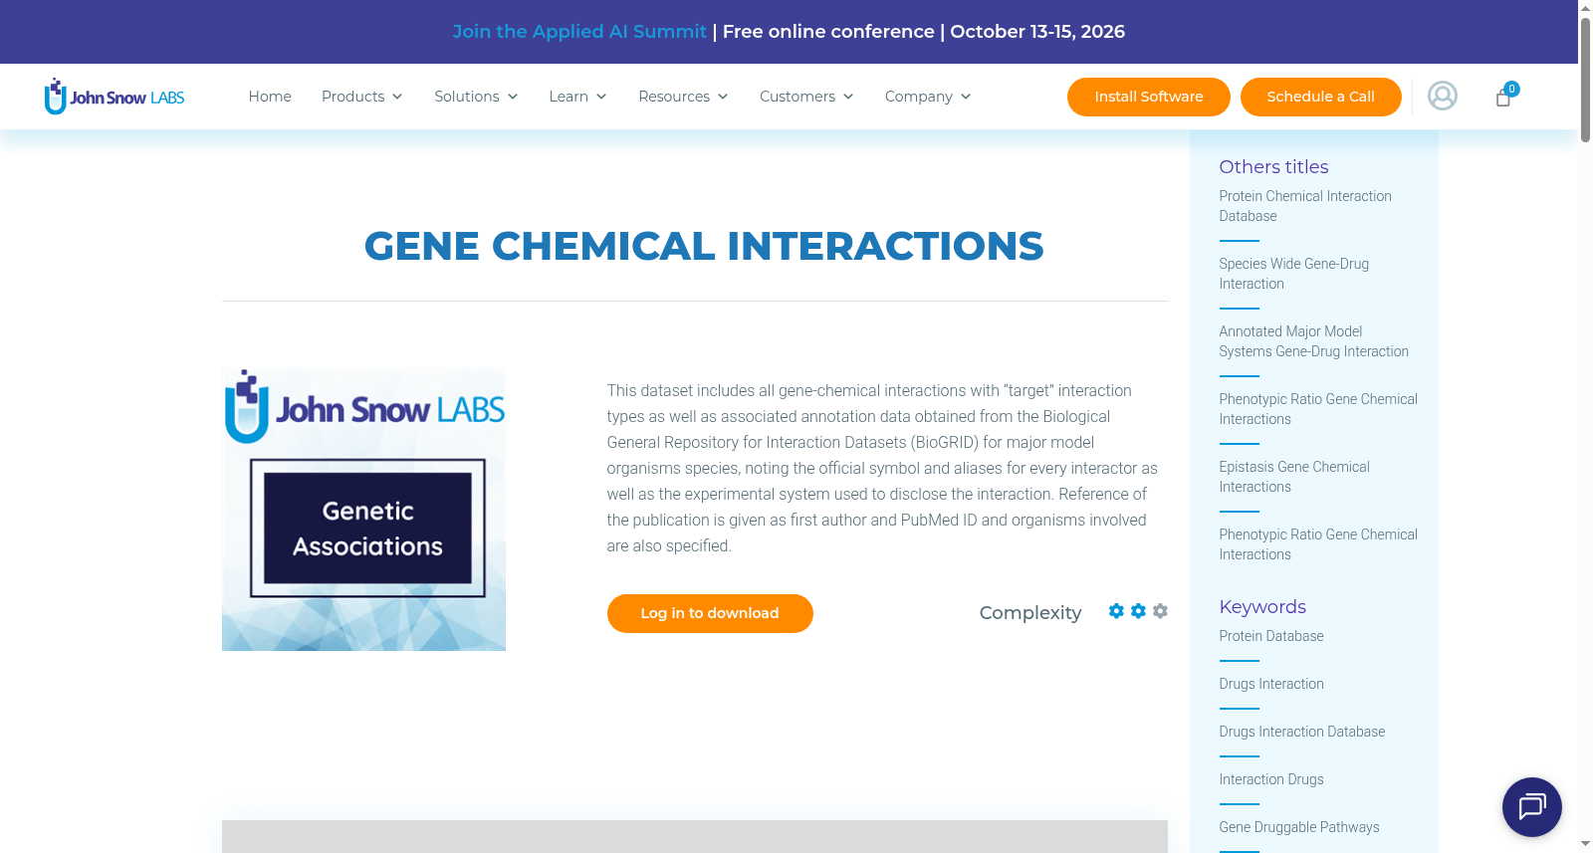Click the scrollbar down arrow

click(1585, 844)
